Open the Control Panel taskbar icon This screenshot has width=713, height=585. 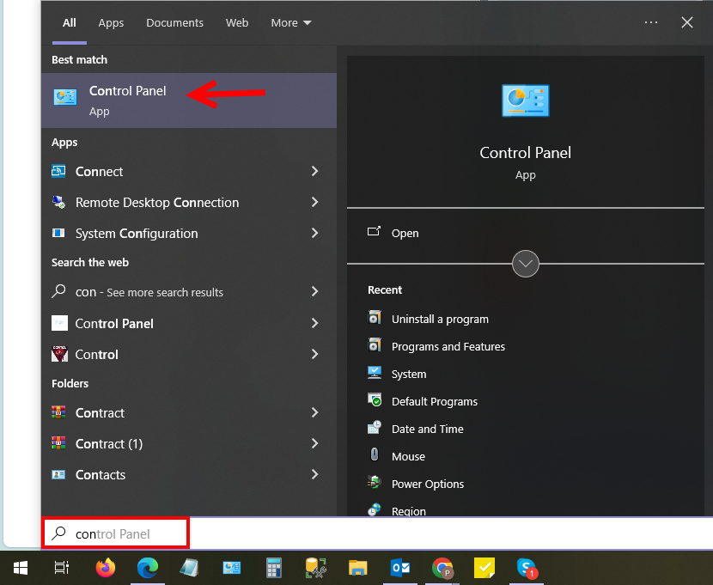(231, 568)
